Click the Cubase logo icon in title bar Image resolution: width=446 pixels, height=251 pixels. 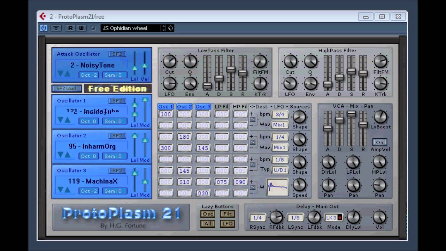point(43,16)
